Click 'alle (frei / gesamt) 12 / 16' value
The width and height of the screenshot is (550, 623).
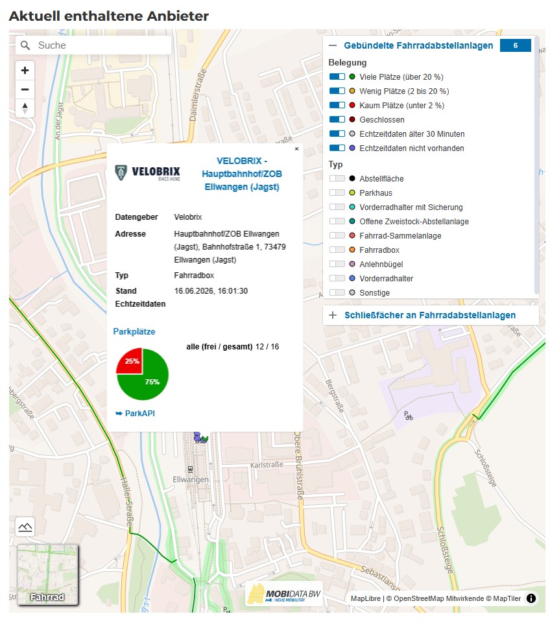coord(232,346)
